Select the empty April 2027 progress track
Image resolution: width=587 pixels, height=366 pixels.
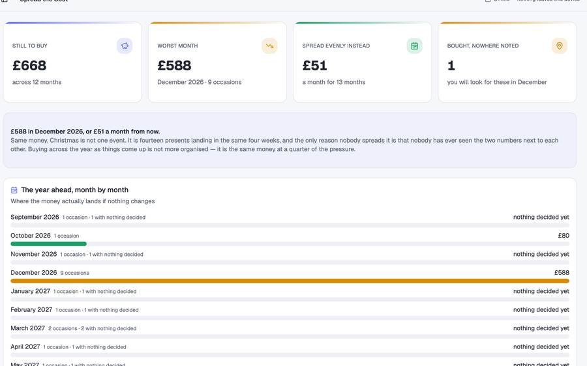pos(290,355)
